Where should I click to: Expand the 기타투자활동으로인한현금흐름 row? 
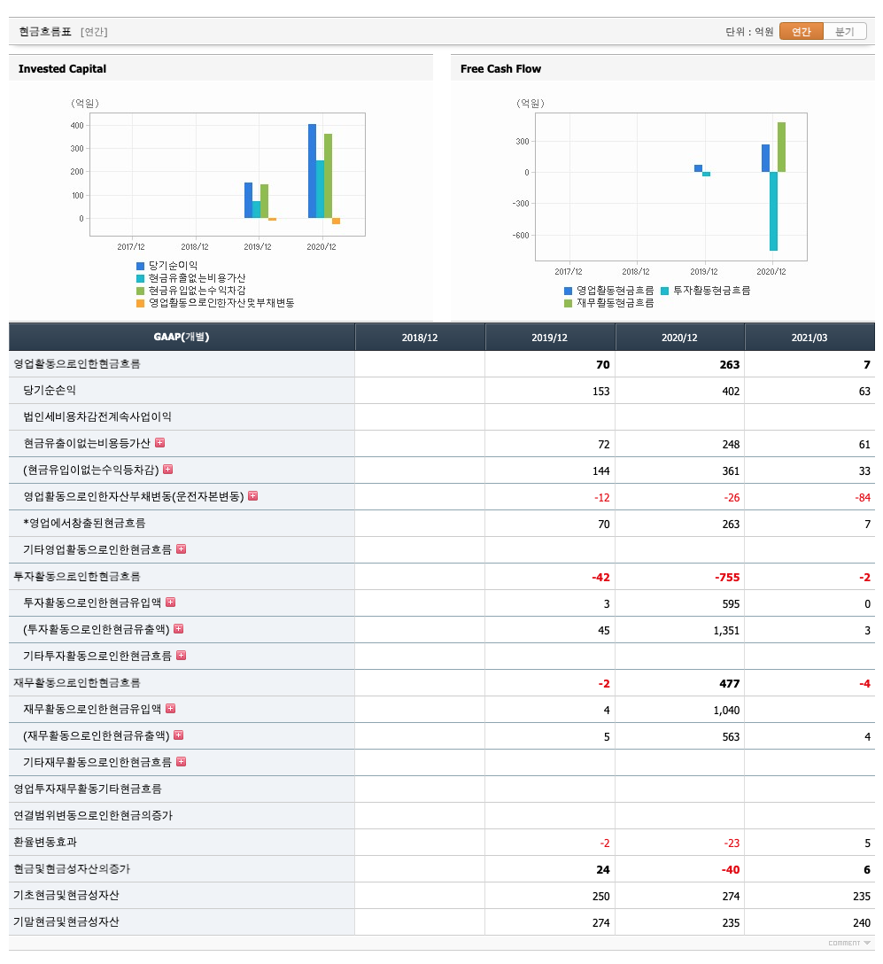[181, 656]
